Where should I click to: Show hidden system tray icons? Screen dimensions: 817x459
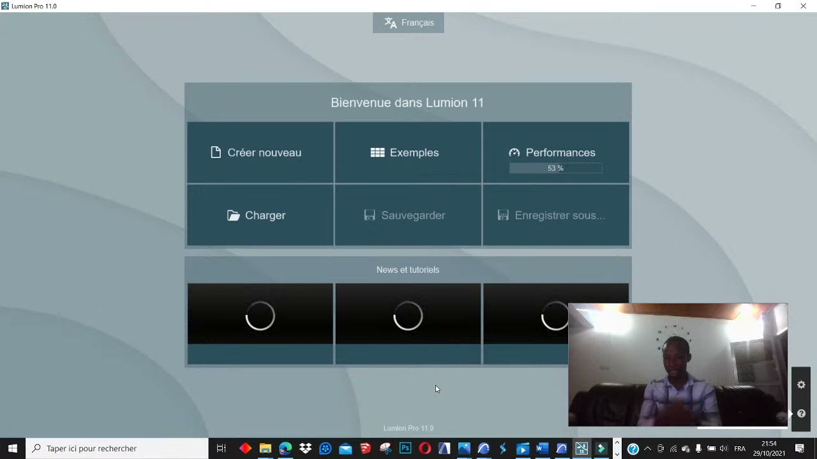tap(647, 449)
